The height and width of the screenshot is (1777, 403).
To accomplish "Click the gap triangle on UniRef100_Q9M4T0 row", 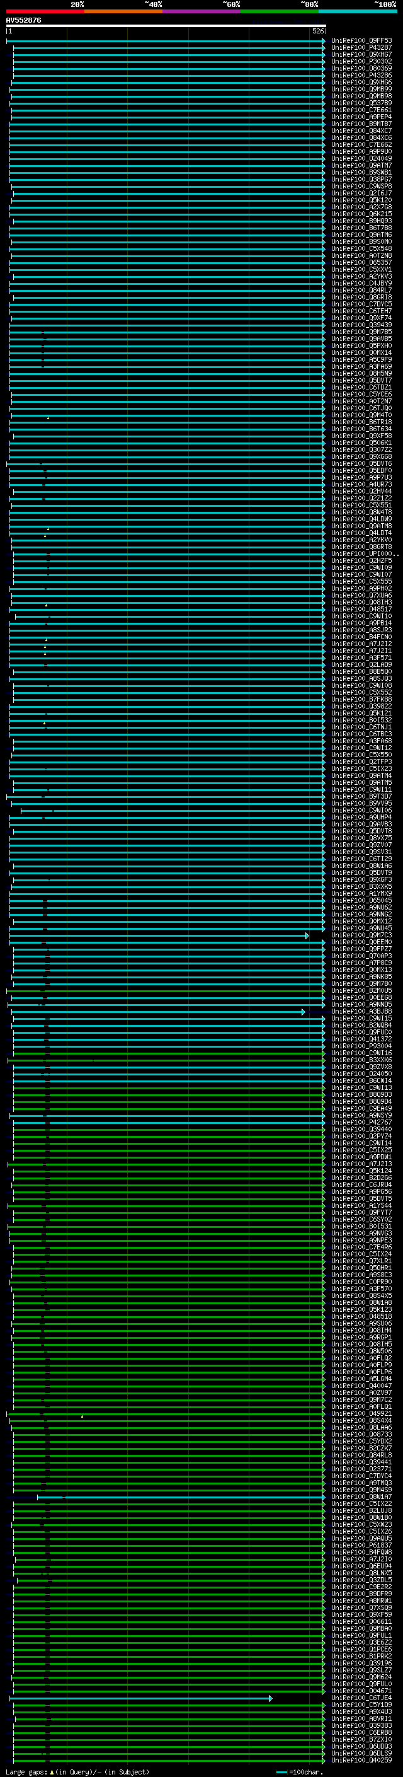I will tap(48, 417).
